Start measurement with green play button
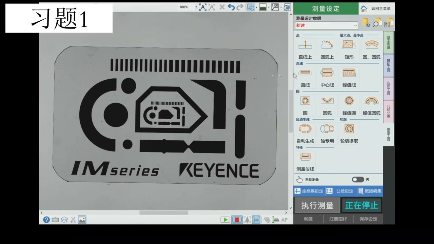The image size is (434, 244). coord(225,220)
